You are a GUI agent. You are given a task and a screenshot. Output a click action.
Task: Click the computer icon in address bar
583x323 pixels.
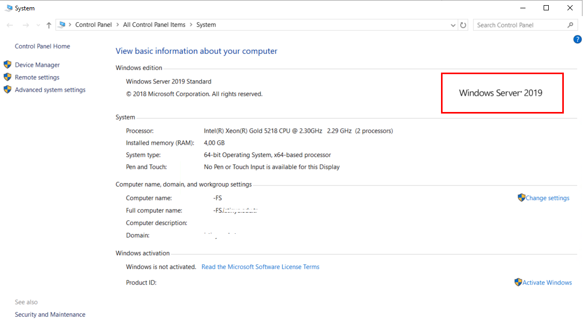pyautogui.click(x=62, y=24)
